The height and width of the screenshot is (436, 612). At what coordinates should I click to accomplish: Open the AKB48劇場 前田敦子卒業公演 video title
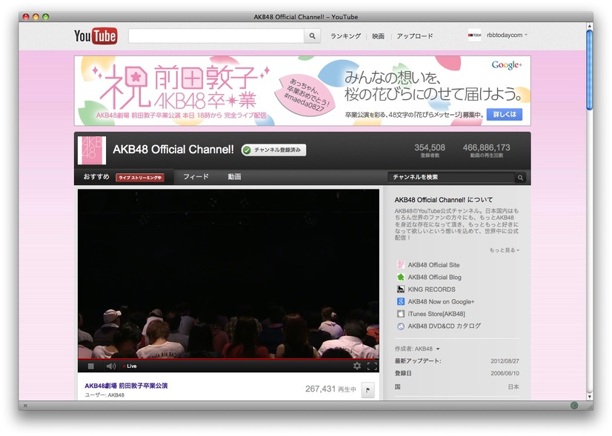coord(126,386)
